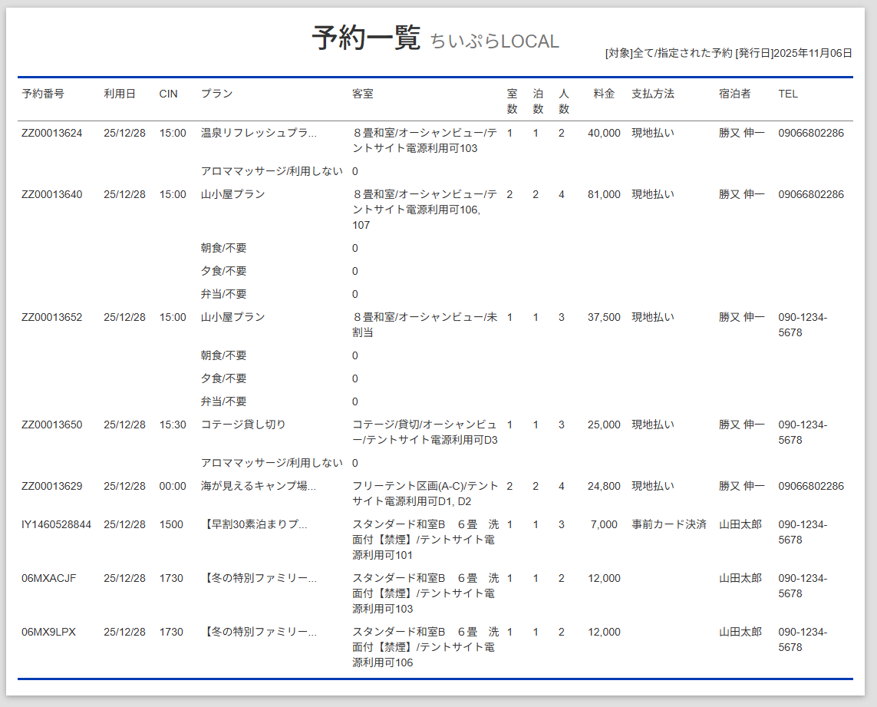Click the 37,500 price cell
This screenshot has height=707, width=877.
tap(604, 317)
